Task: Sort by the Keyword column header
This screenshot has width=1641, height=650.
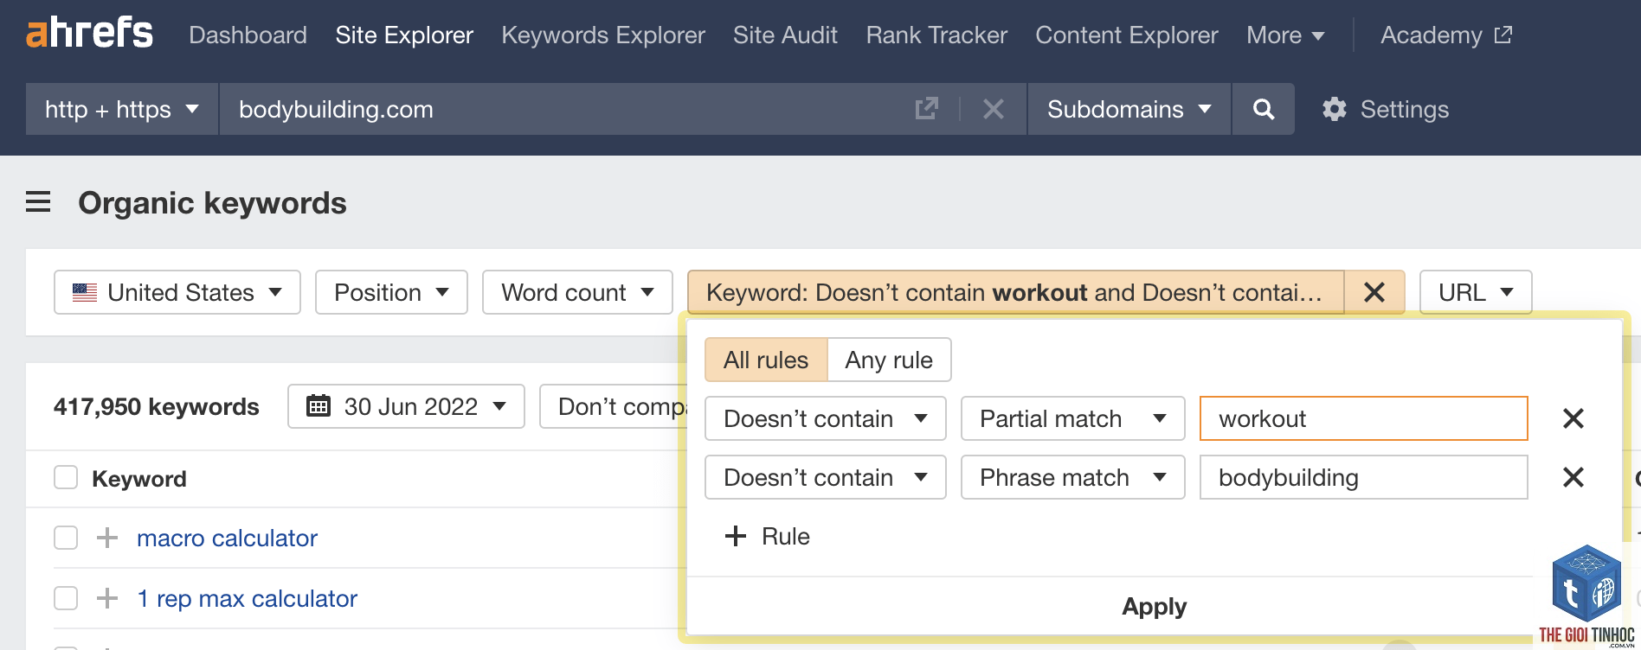Action: [x=139, y=479]
